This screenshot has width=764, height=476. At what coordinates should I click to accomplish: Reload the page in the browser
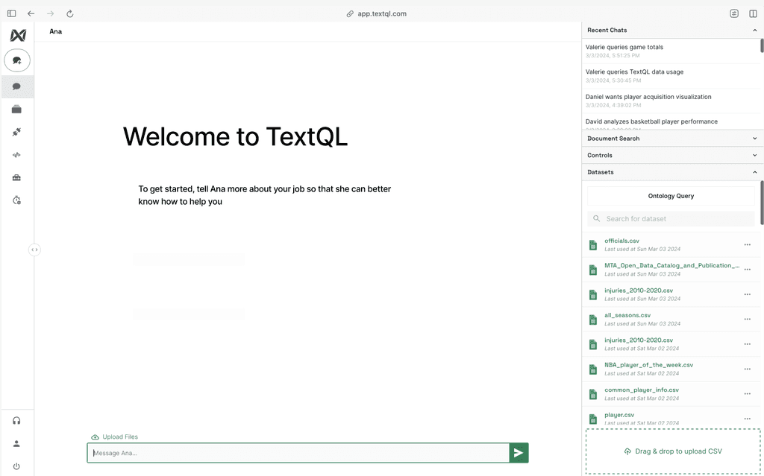point(69,13)
